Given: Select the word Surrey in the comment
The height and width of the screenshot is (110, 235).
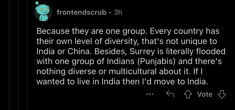Looking at the screenshot, I should coord(140,52).
